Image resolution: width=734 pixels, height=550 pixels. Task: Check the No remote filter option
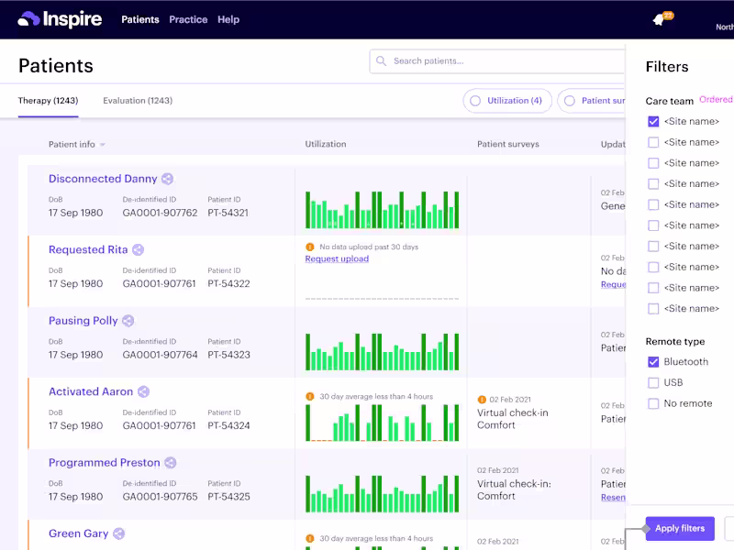pyautogui.click(x=653, y=403)
